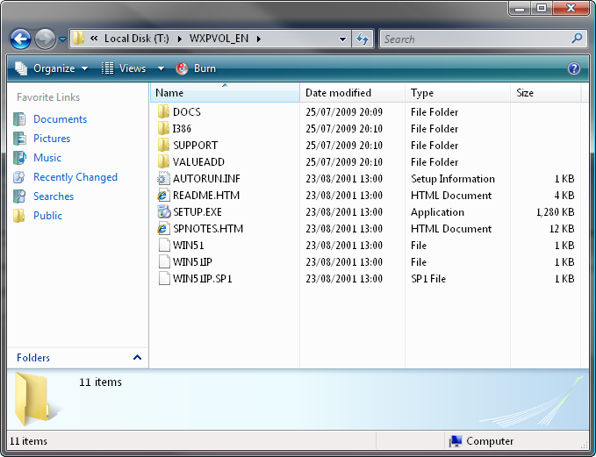The width and height of the screenshot is (596, 457).
Task: Open Pictures favorite link
Action: click(x=52, y=139)
